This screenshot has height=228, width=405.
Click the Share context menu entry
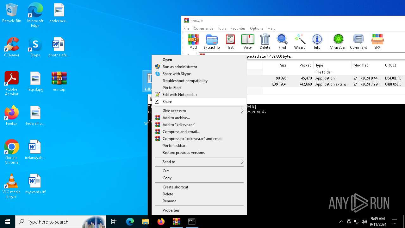tap(199, 102)
